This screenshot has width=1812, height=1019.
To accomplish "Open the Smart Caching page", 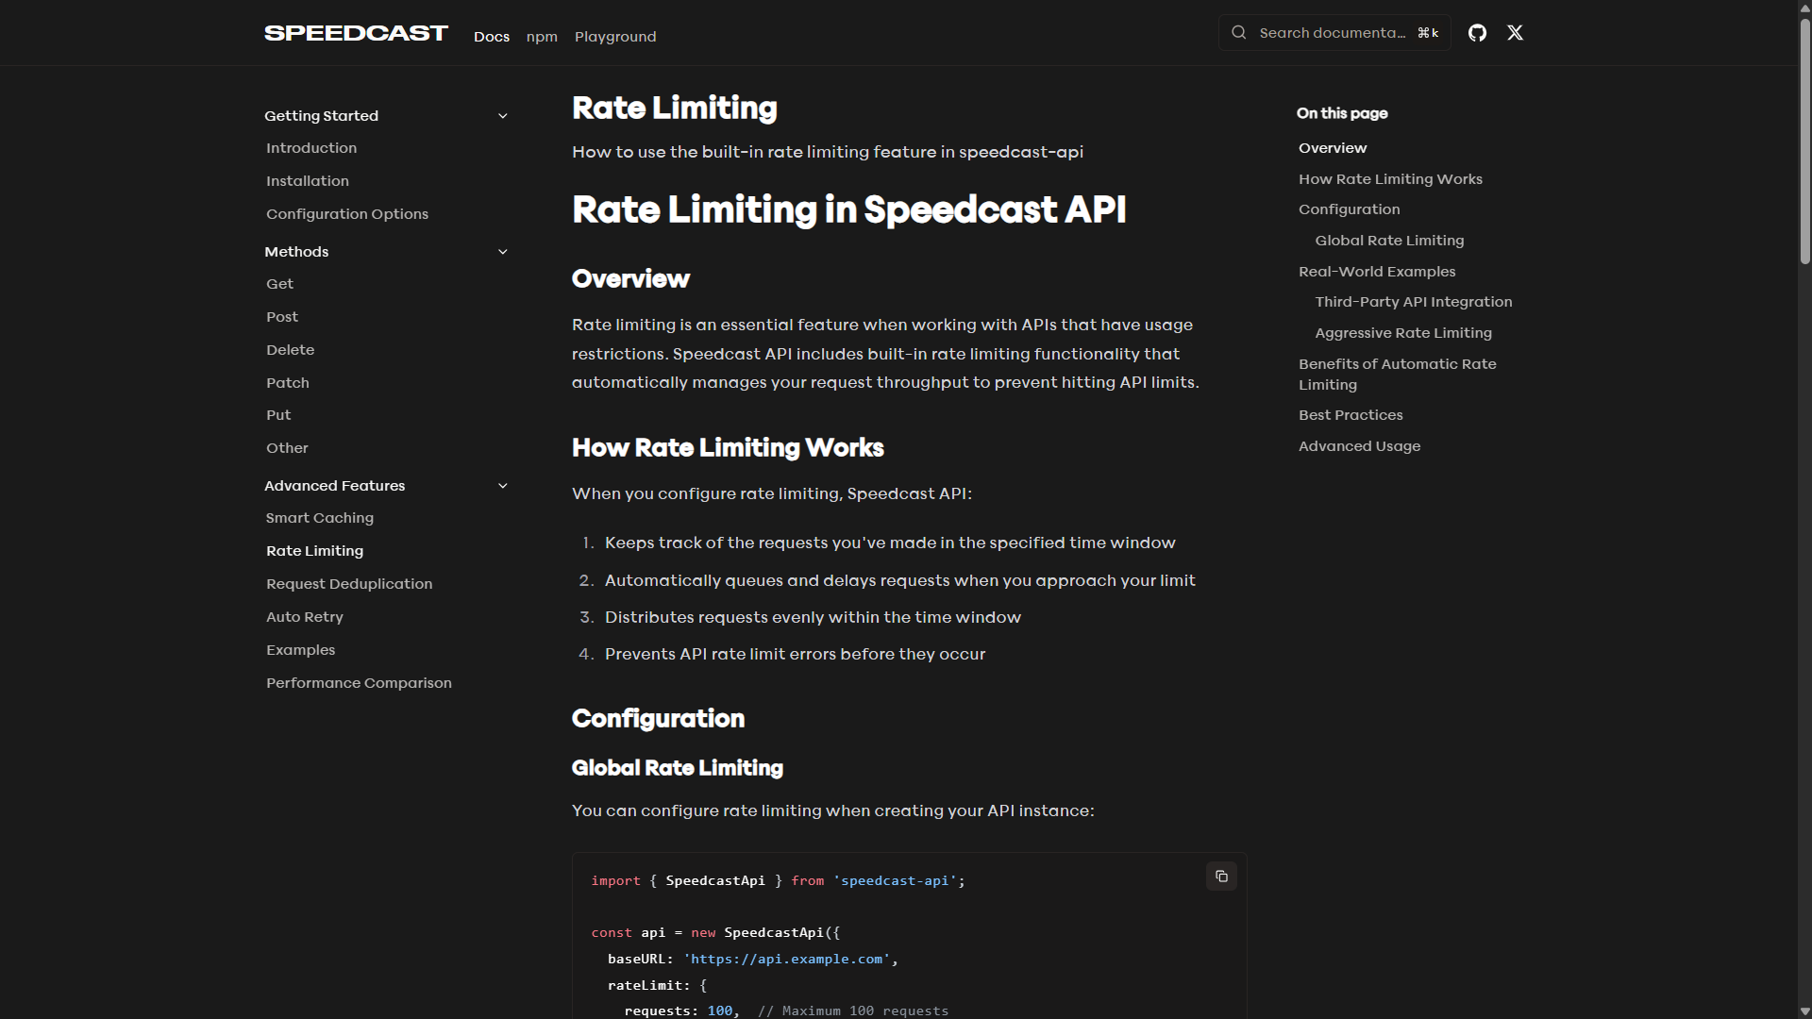I will click(x=319, y=518).
